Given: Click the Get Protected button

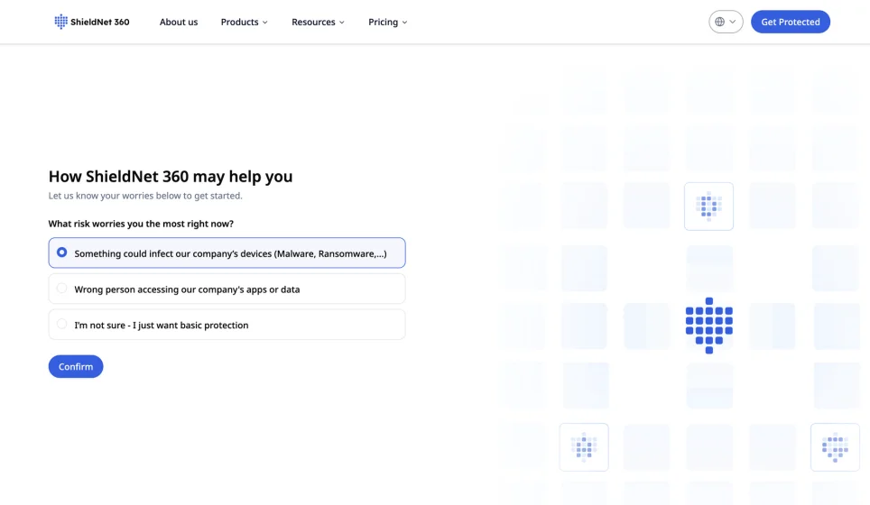Looking at the screenshot, I should [x=790, y=22].
